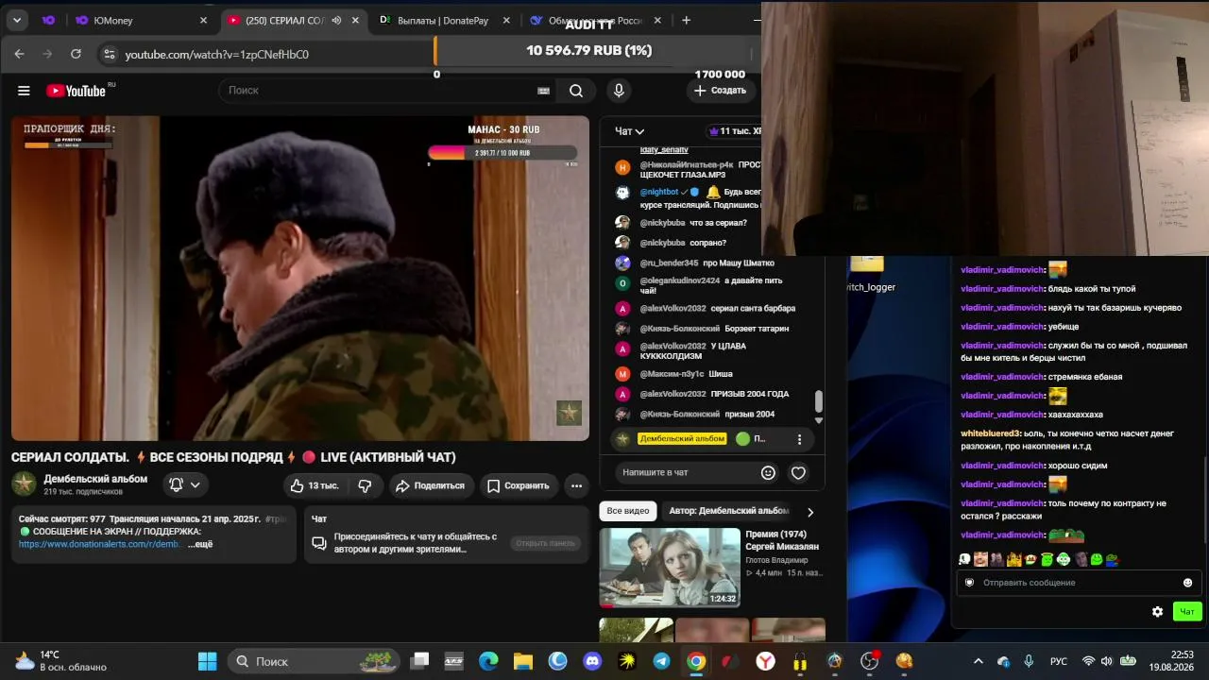1209x680 pixels.
Task: Open Chrome tab search dropdown
Action: (17, 20)
